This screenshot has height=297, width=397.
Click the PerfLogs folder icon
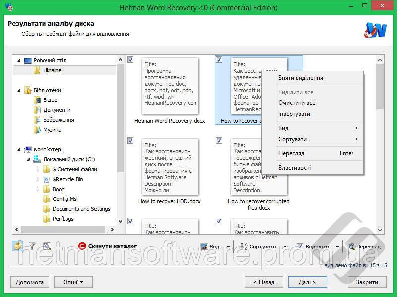coord(47,219)
